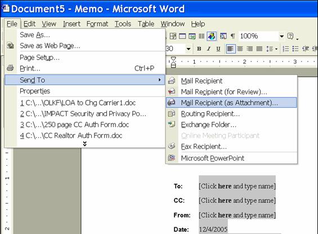Choose Print... in the File menu

click(x=85, y=68)
